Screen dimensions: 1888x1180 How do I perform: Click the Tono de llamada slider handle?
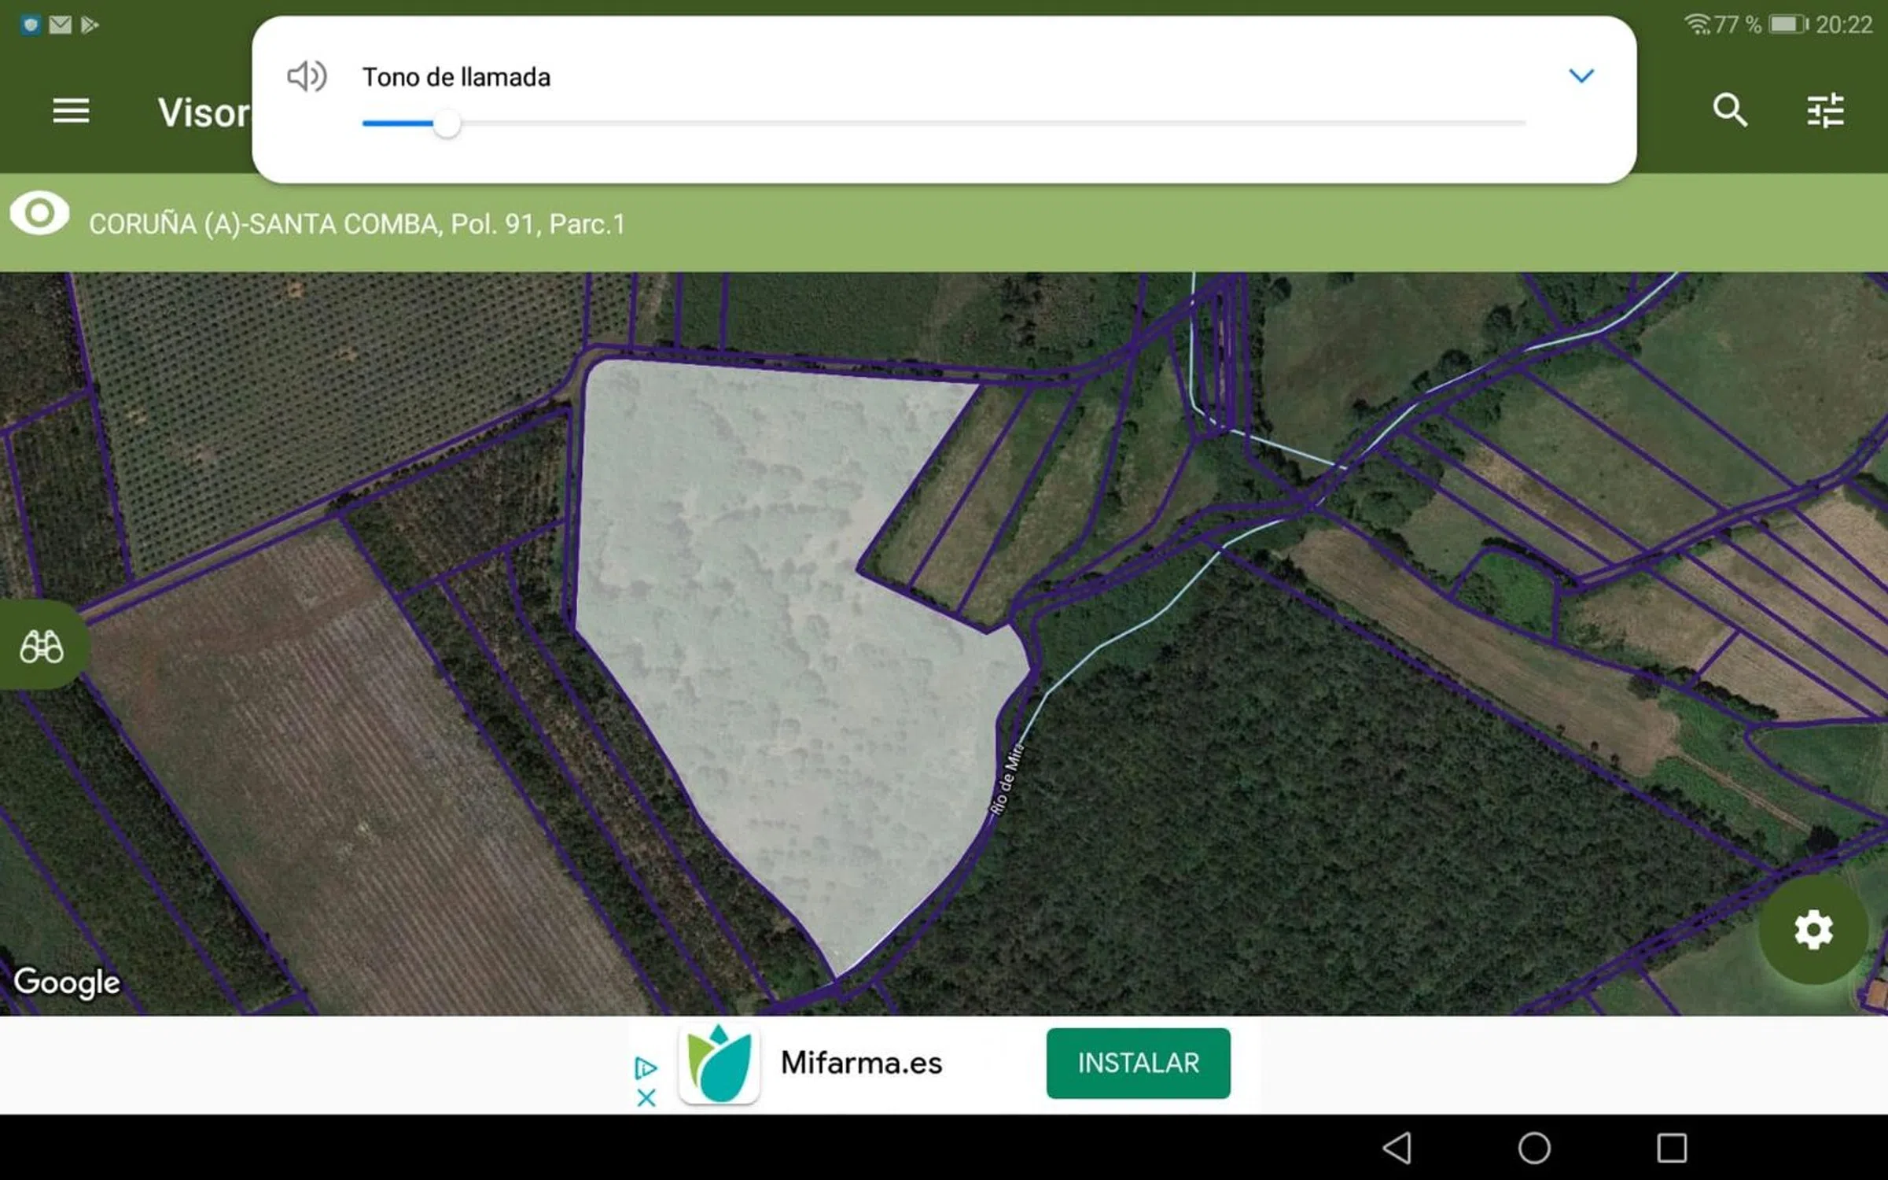447,124
